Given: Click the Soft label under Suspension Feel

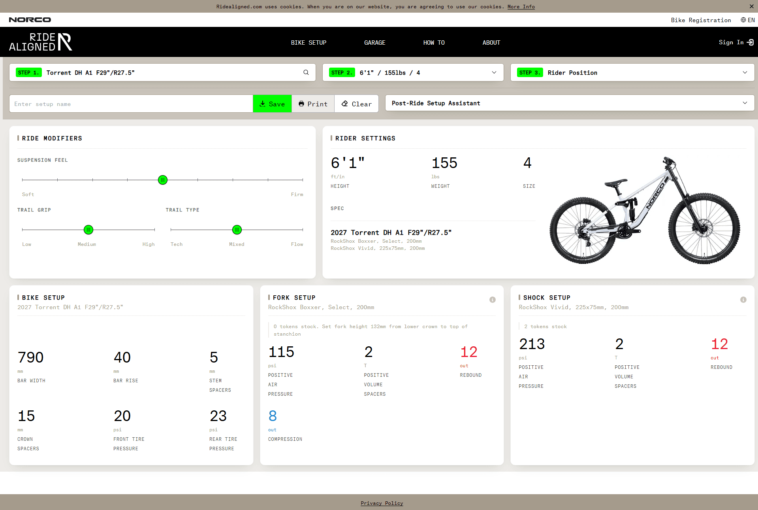Looking at the screenshot, I should pyautogui.click(x=28, y=195).
